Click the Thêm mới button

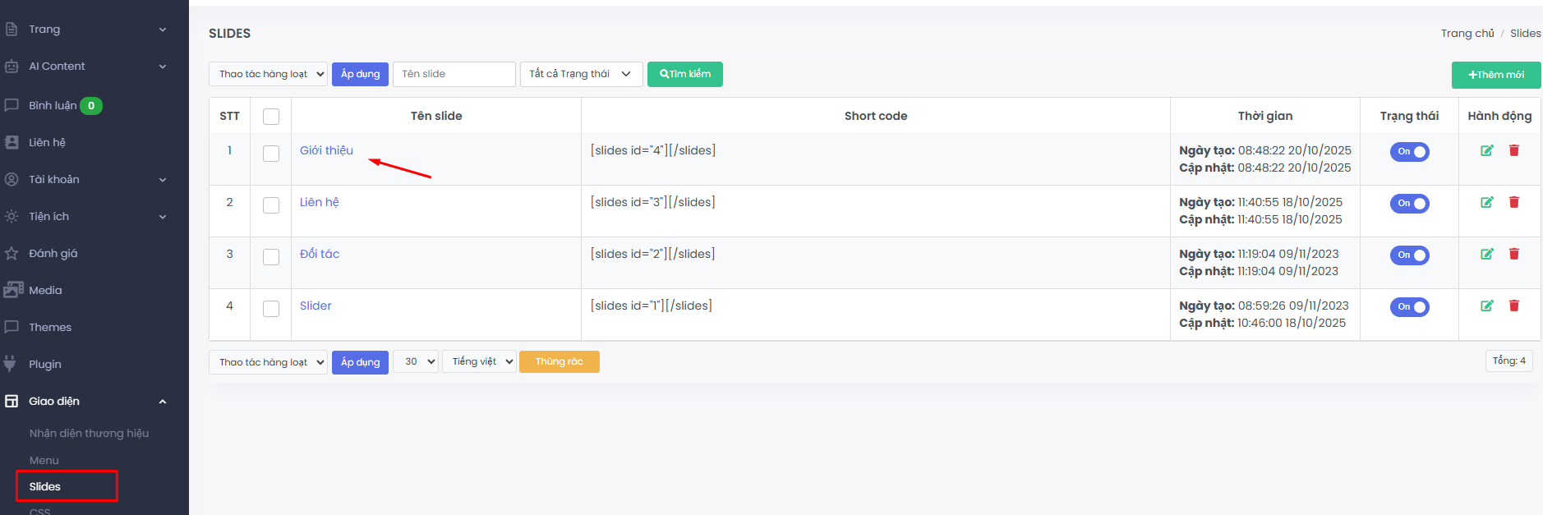pyautogui.click(x=1495, y=75)
